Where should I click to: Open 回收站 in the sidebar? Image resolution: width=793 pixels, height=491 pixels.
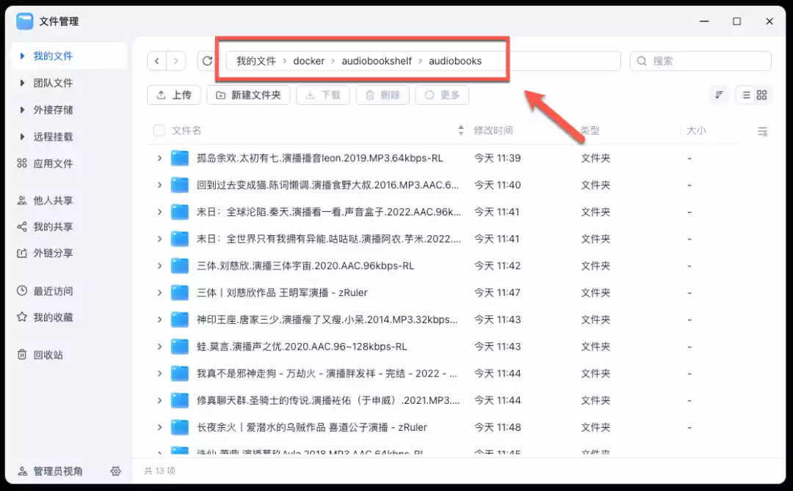click(48, 355)
